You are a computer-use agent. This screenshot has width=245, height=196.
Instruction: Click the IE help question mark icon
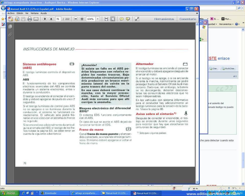coord(236,24)
